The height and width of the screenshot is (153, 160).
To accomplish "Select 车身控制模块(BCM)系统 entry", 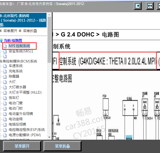I will click(18, 61).
